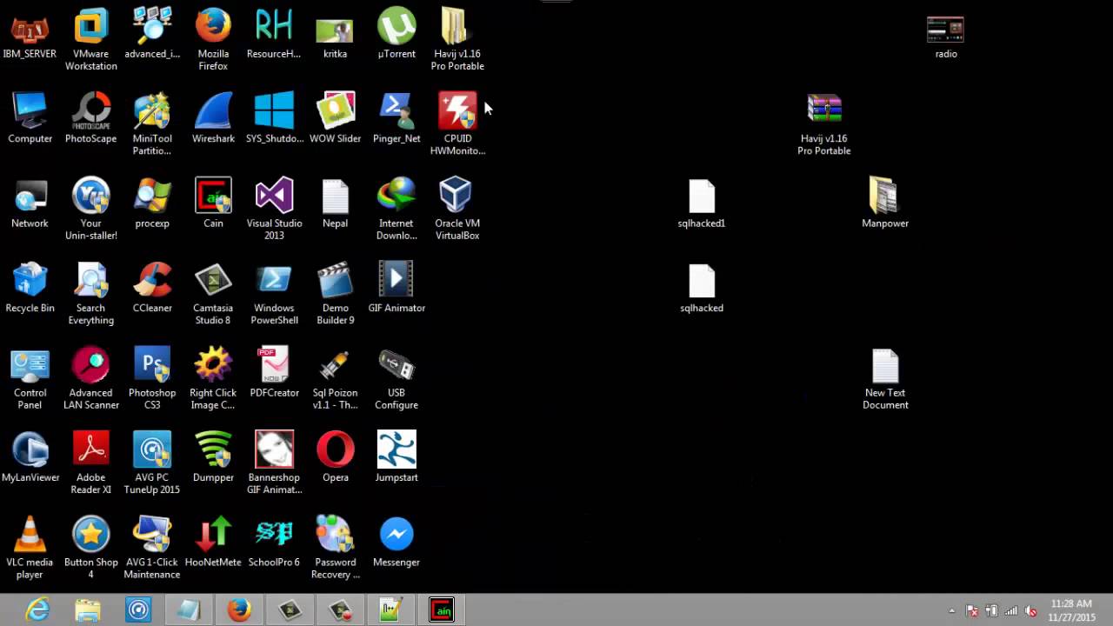Select the WOW Slider icon
The height and width of the screenshot is (626, 1113).
click(335, 119)
